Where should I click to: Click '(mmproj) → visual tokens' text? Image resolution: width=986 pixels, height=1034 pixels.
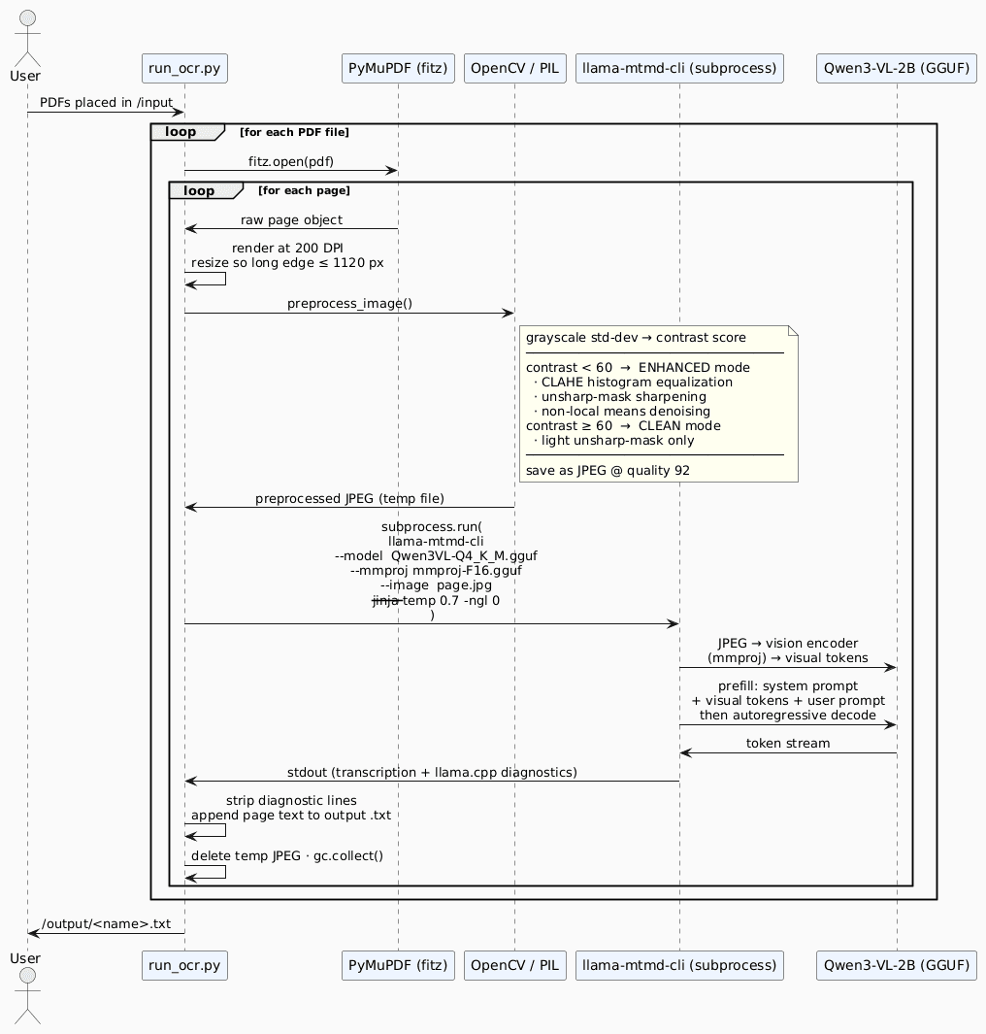(788, 657)
